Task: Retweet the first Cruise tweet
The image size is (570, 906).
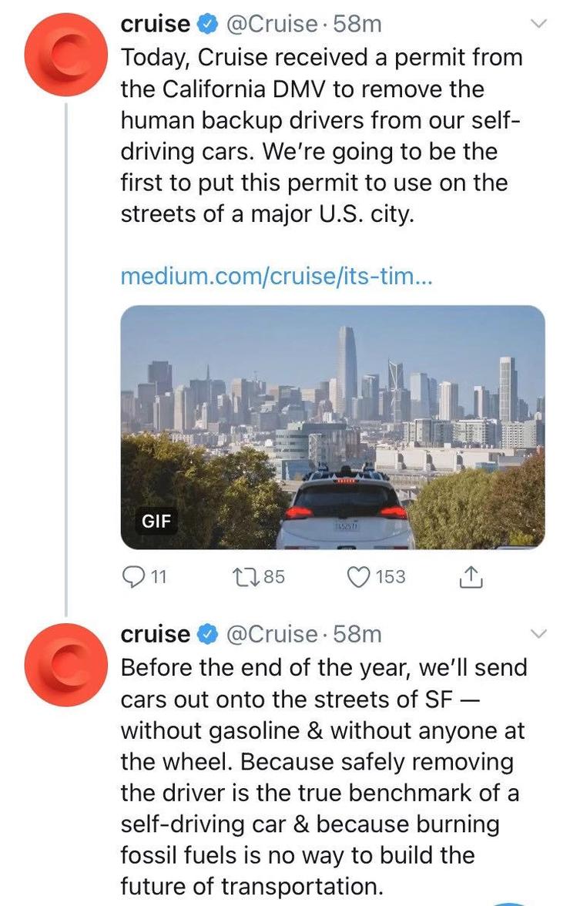Action: coord(246,576)
